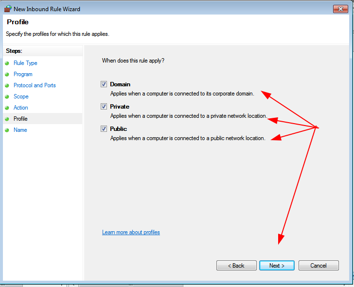Cancel the New Inbound Rule Wizard

point(319,266)
